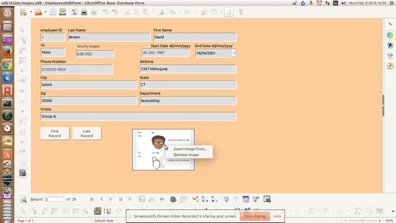396x223 pixels.
Task: Click the volume icon in system tray
Action: (x=343, y=3)
